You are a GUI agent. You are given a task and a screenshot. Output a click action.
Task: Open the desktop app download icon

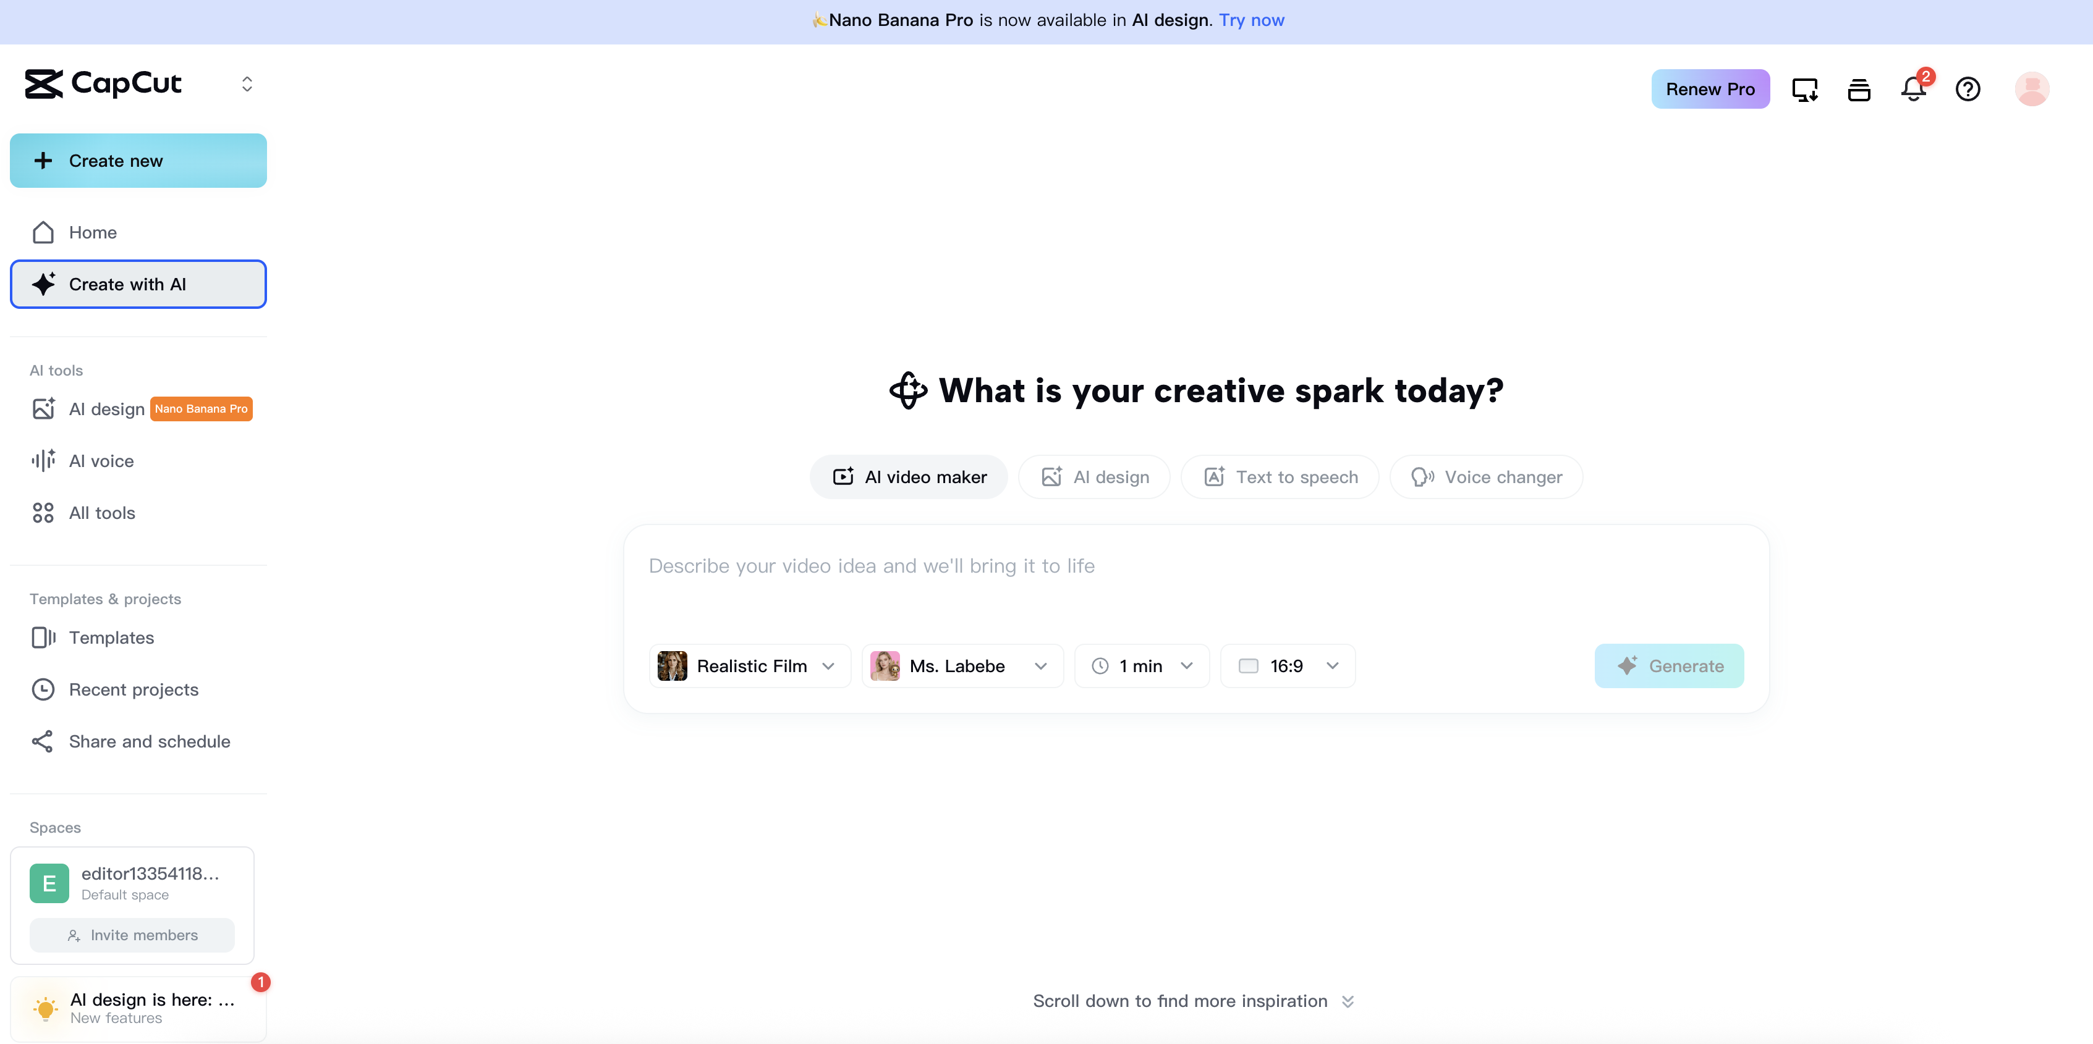[1804, 88]
